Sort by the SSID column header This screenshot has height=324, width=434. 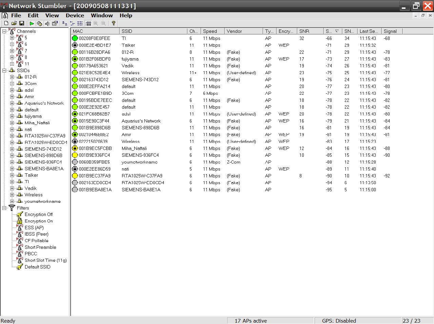tap(153, 31)
